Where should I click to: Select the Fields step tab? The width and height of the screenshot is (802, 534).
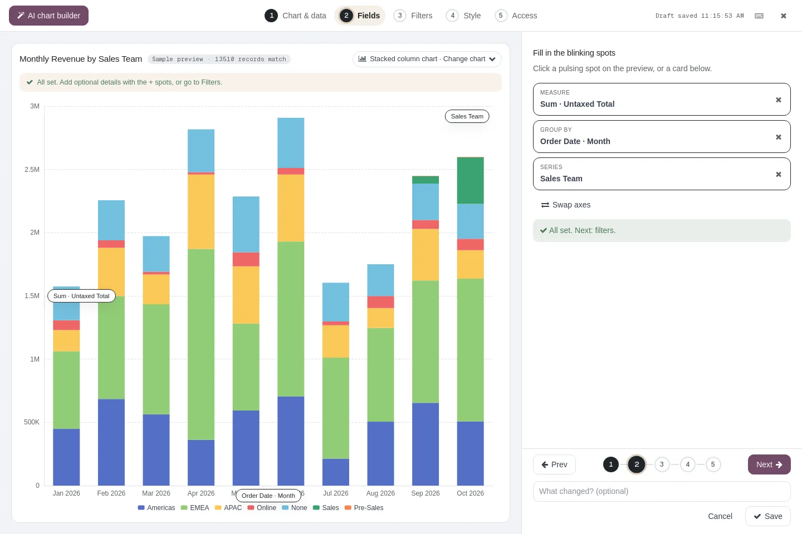click(360, 16)
